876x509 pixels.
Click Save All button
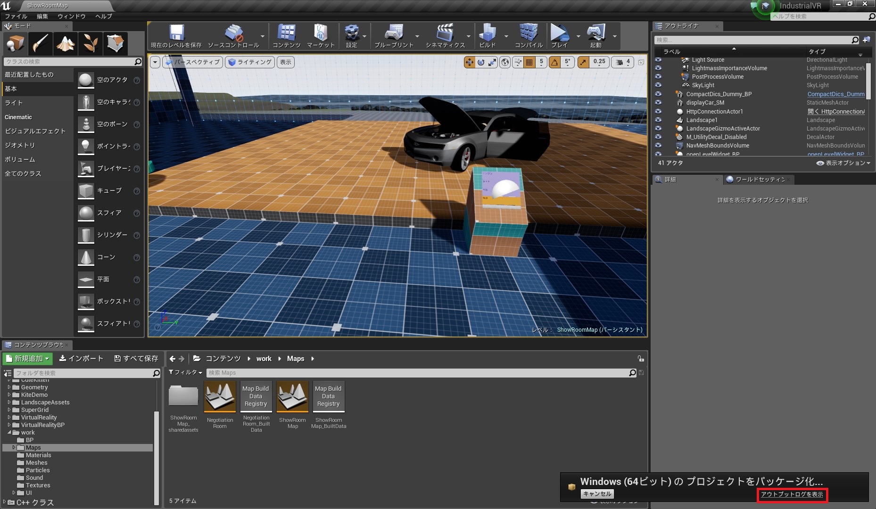tap(136, 359)
